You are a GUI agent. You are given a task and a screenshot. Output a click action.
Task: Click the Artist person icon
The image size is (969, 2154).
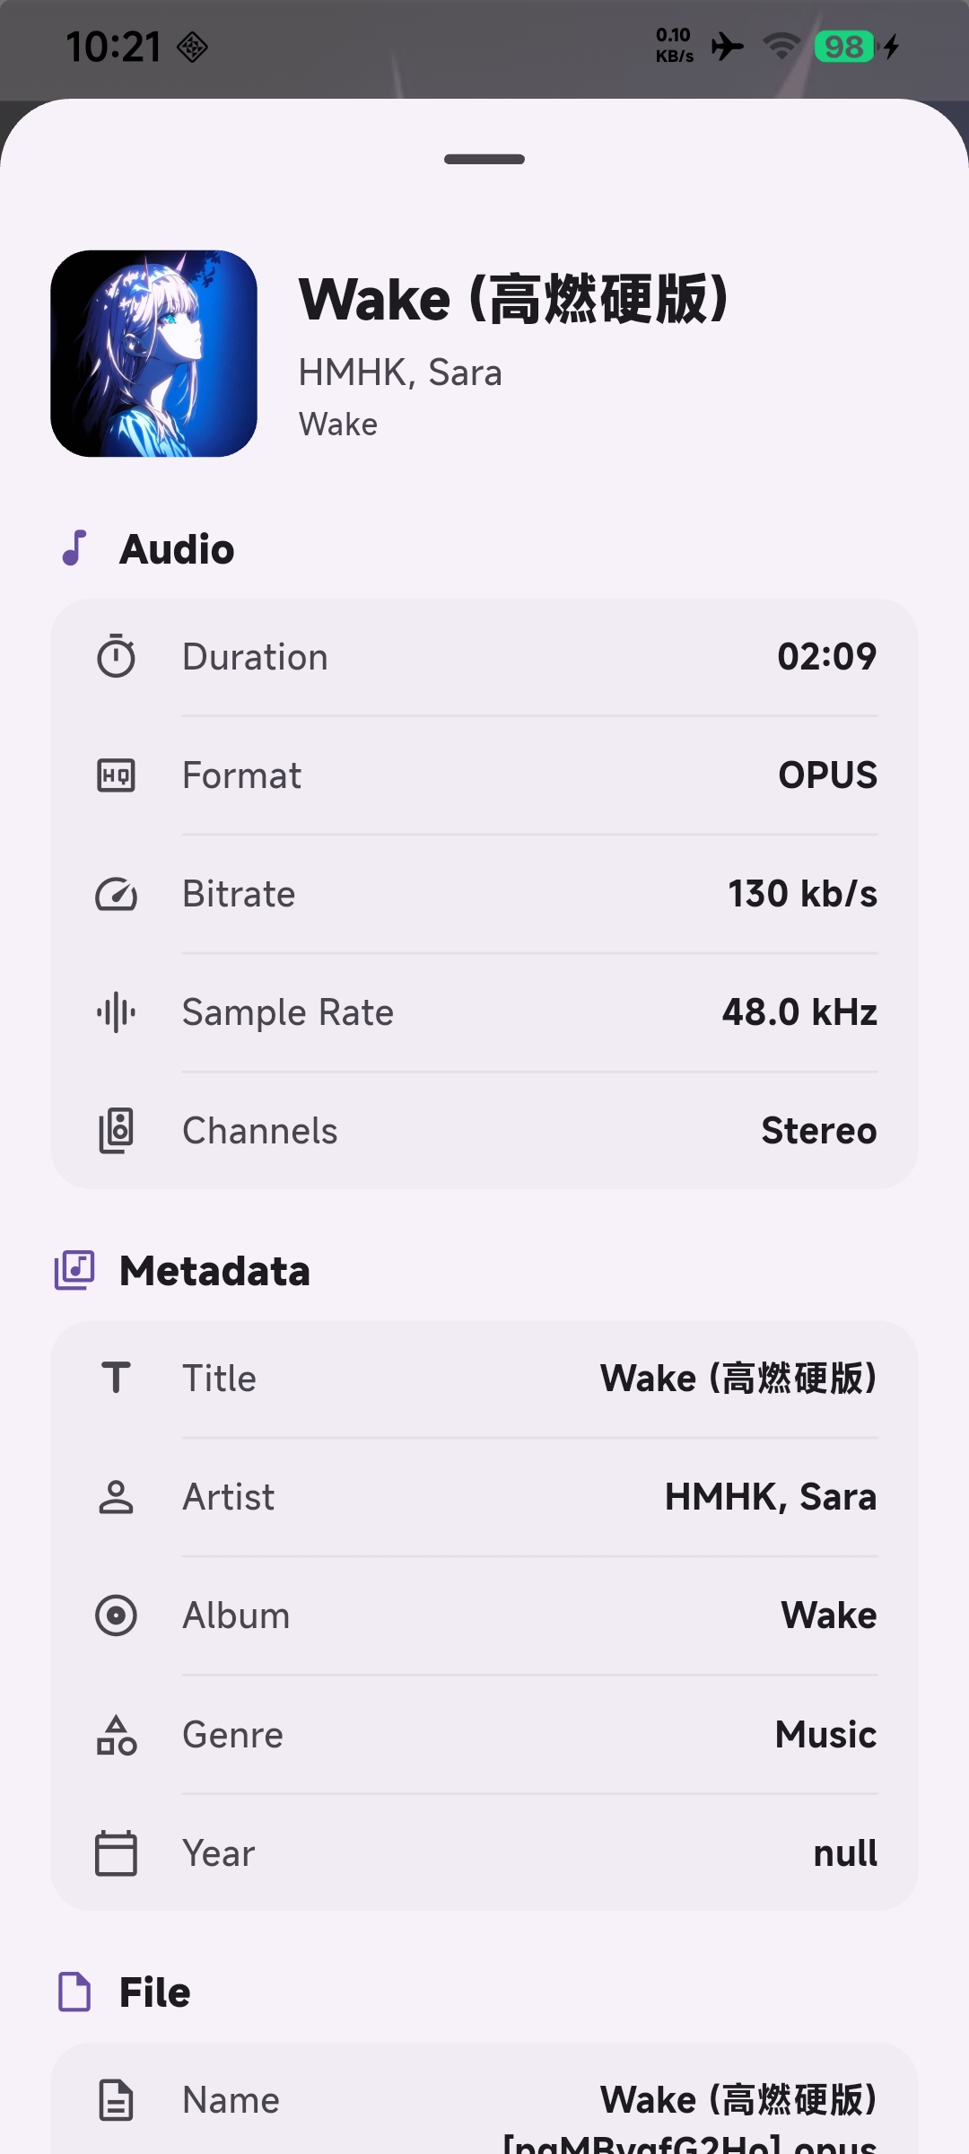pyautogui.click(x=116, y=1497)
